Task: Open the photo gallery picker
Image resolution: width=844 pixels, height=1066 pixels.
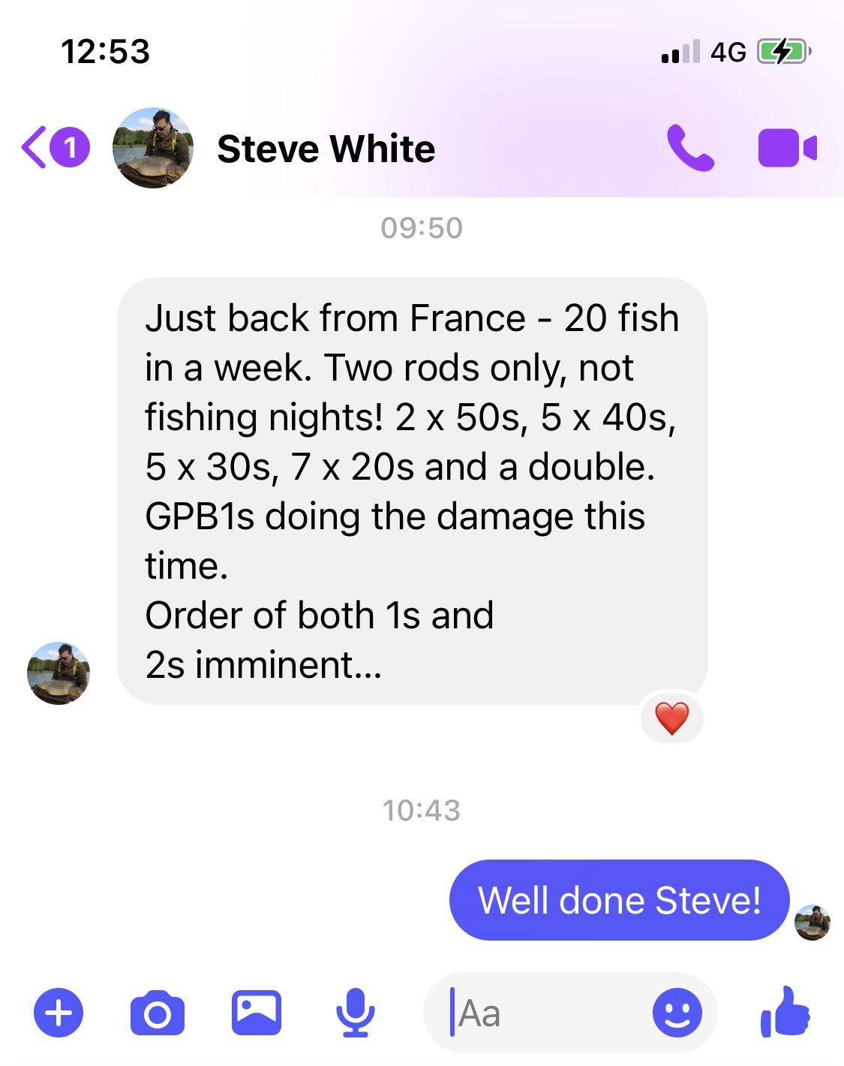Action: [x=256, y=1013]
